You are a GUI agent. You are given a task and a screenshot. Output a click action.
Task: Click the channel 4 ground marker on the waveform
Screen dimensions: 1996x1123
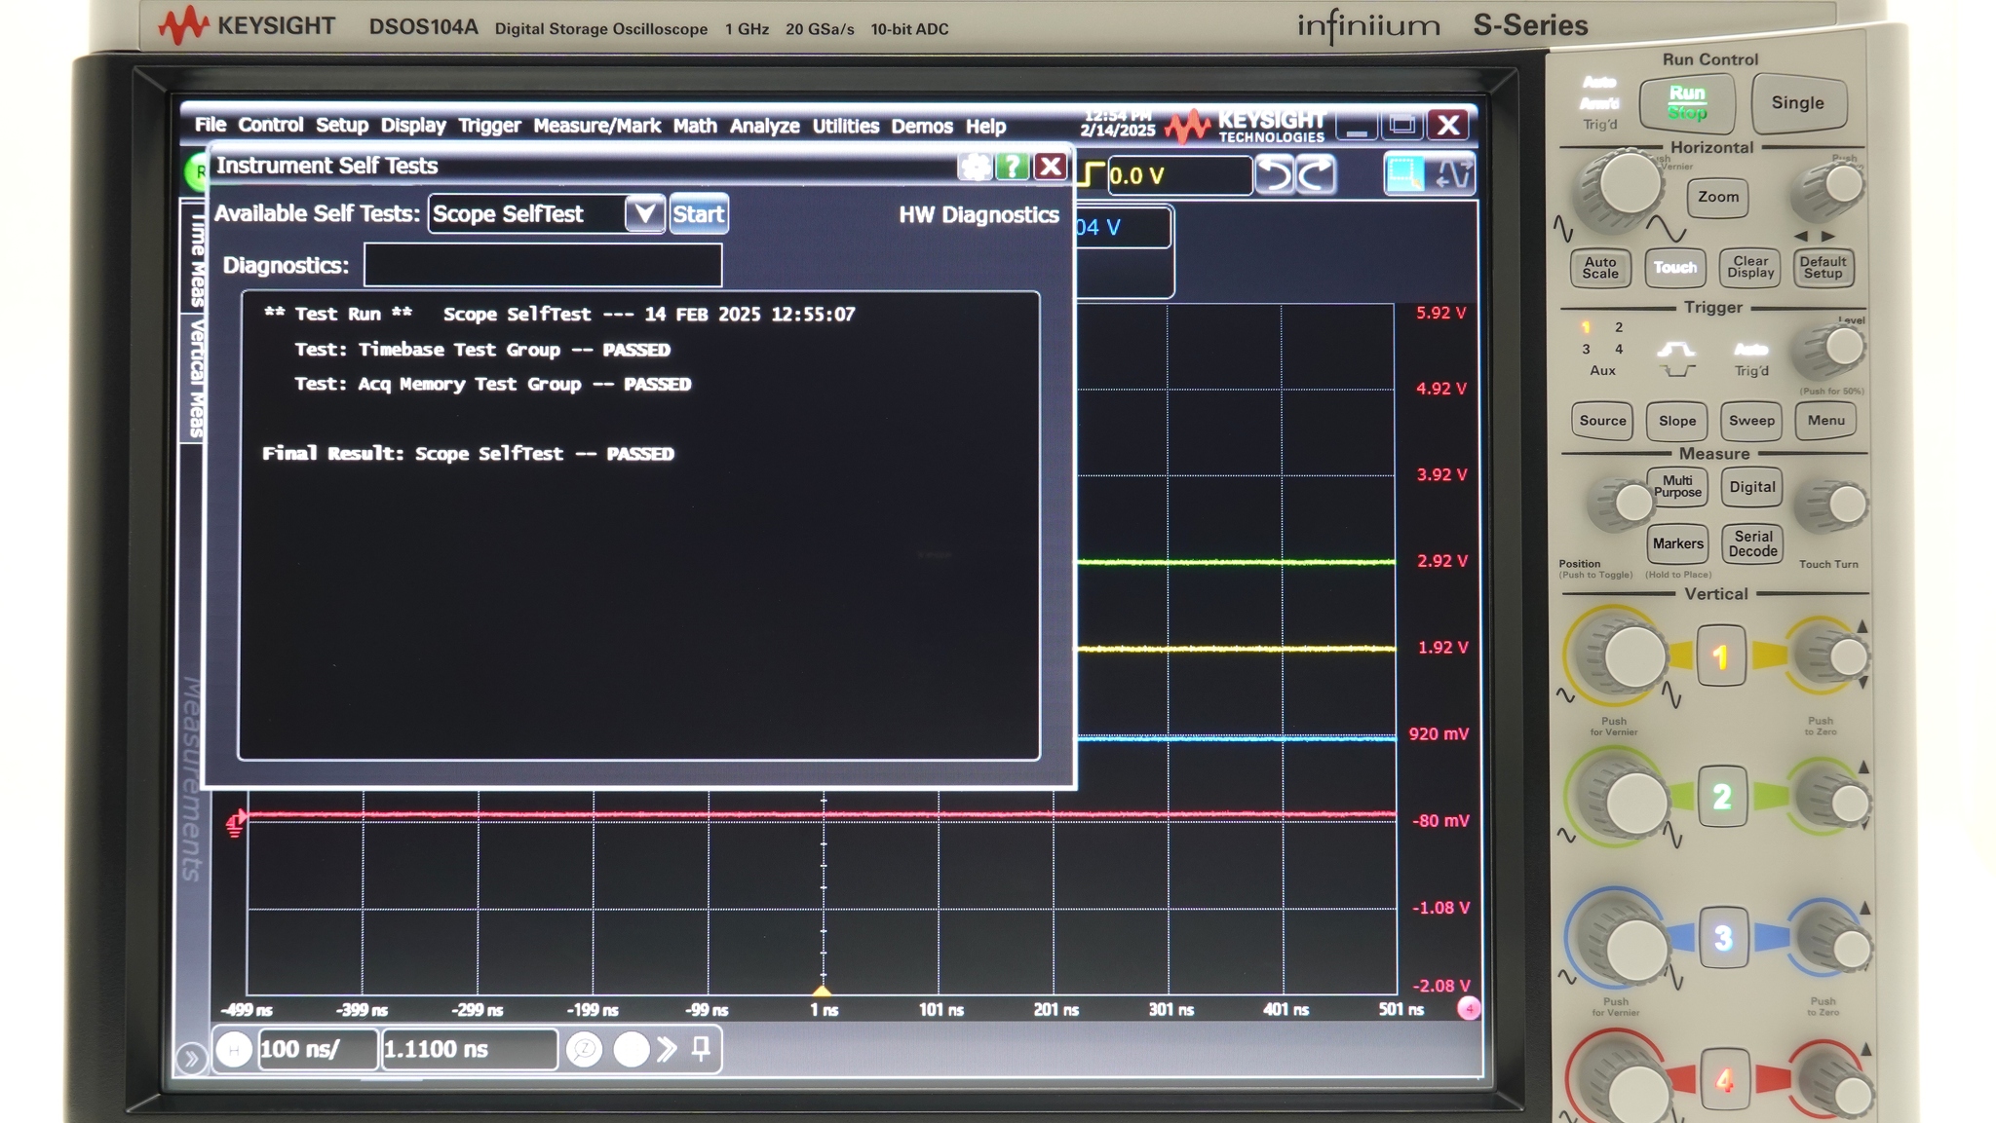[235, 824]
